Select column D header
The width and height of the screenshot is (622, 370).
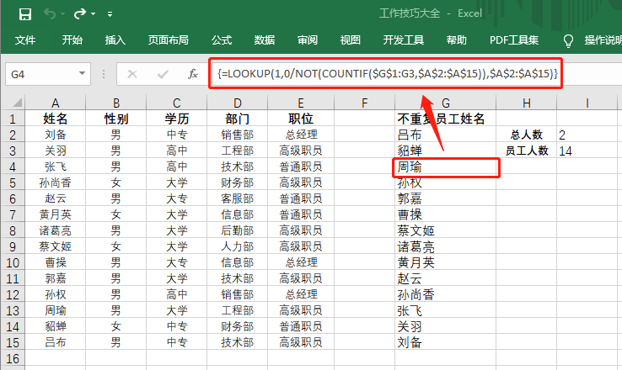tap(237, 103)
